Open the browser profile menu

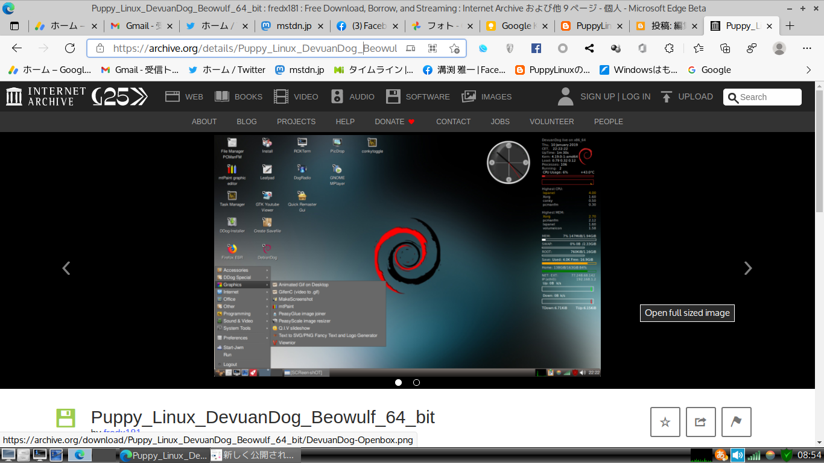(778, 48)
